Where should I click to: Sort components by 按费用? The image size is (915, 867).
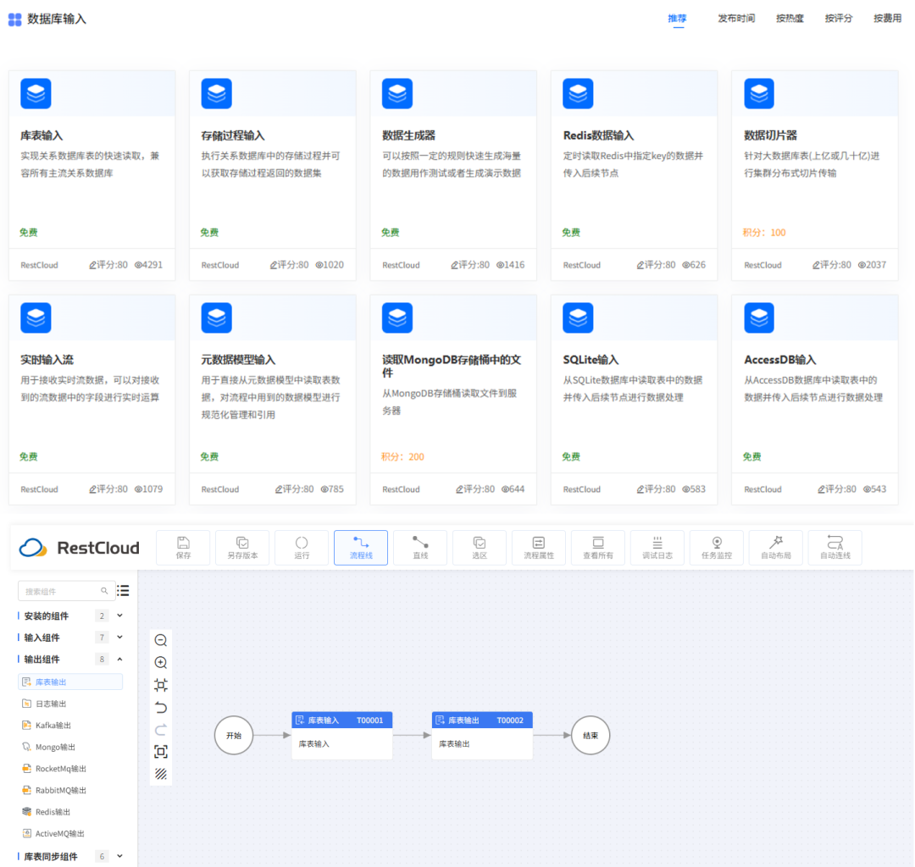(887, 19)
